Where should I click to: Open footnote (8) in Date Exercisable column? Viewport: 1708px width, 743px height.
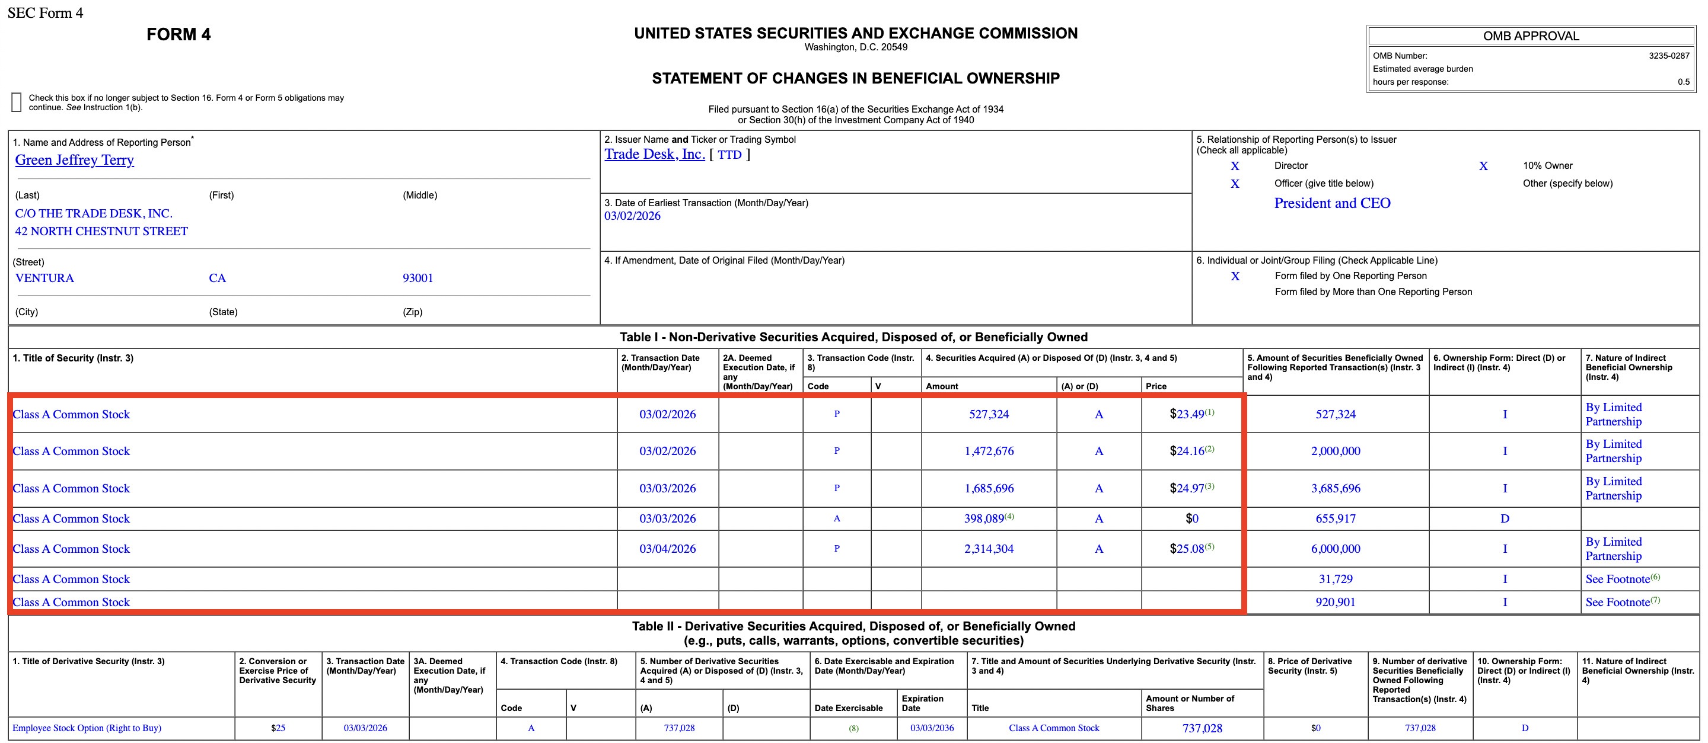(853, 728)
